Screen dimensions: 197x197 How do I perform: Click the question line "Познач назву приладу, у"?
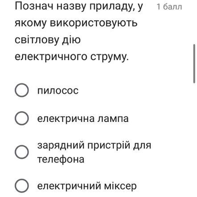coord(79,7)
